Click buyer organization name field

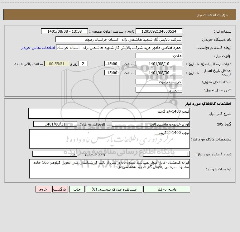click(119, 39)
